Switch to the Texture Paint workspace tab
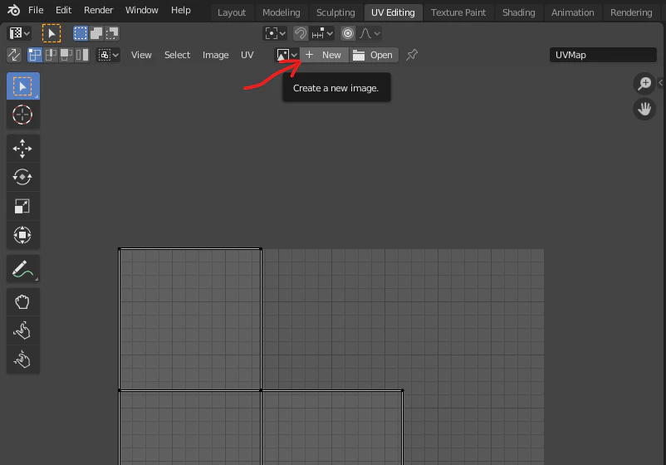Viewport: 666px width, 465px height. tap(458, 12)
